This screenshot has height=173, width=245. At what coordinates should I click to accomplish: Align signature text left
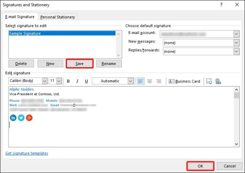[141, 81]
